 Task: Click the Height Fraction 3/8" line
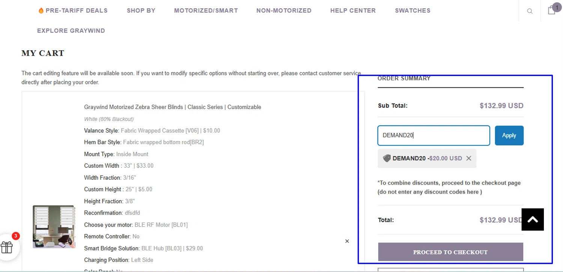pyautogui.click(x=109, y=202)
